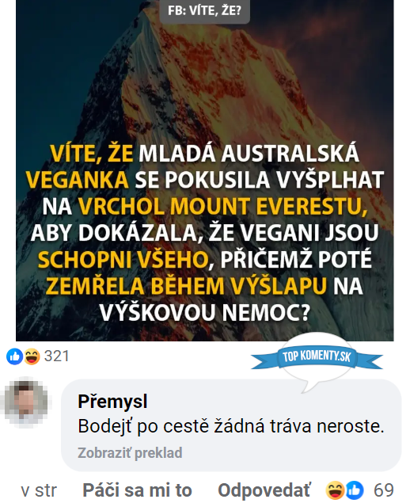Click the laughing emoji on comment reactions
The image size is (410, 503).
(x=336, y=490)
